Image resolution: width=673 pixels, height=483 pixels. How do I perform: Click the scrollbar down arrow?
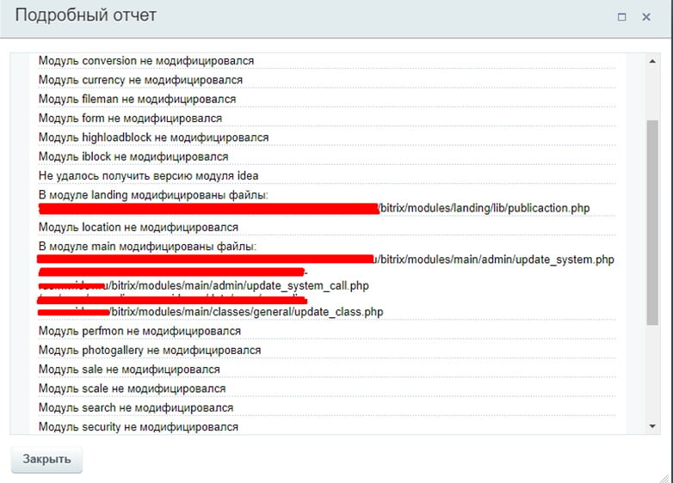click(653, 426)
